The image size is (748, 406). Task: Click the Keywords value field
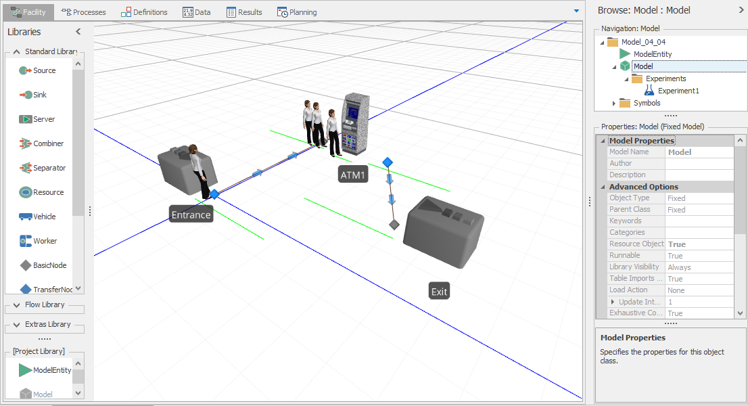point(699,221)
